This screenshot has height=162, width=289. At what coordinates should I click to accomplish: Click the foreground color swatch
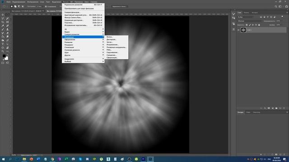(4, 56)
